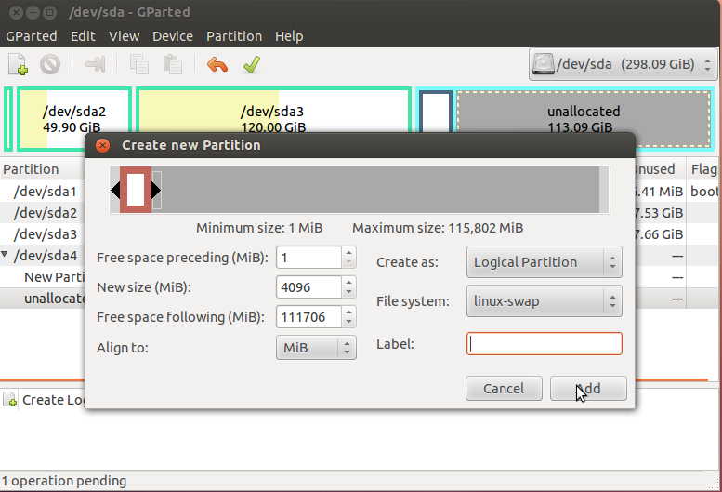Viewport: 722px width, 492px height.
Task: Click the copy partition toolbar icon
Action: [139, 64]
